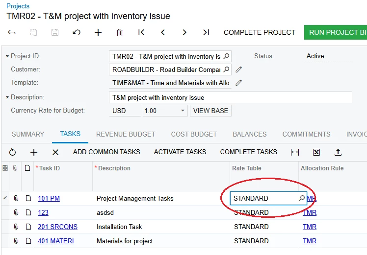Add new project record with plus icon
This screenshot has width=367, height=255.
[x=98, y=32]
